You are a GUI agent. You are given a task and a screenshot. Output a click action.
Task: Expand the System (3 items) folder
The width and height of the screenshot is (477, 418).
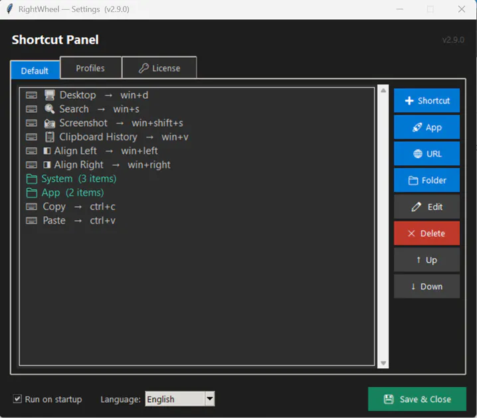(71, 179)
